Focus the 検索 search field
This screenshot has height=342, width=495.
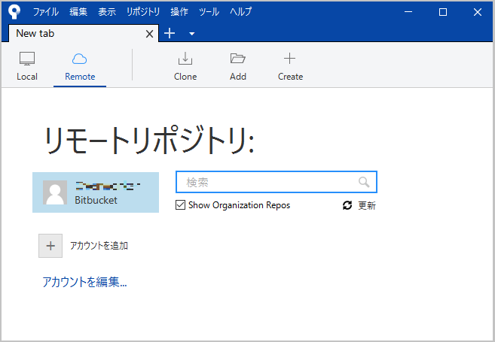point(277,182)
